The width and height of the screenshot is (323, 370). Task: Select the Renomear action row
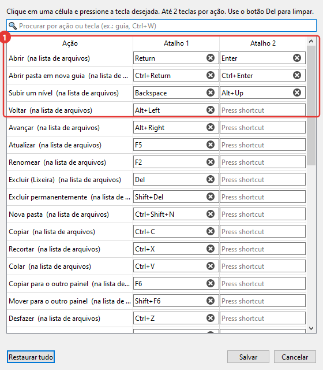click(x=70, y=162)
